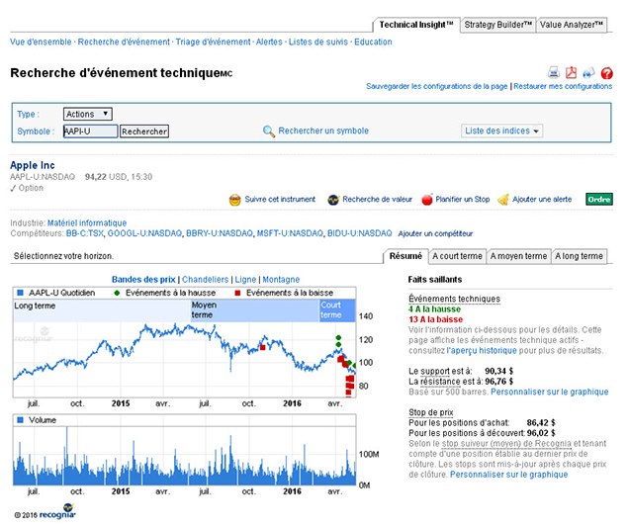
Task: Select Chandeliers chart type
Action: (x=205, y=280)
